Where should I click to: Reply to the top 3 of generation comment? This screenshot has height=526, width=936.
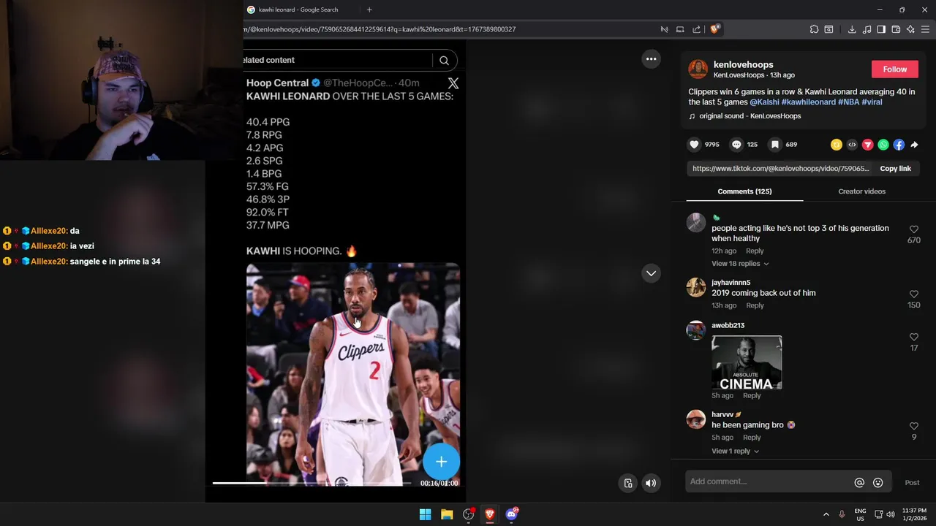click(x=755, y=251)
